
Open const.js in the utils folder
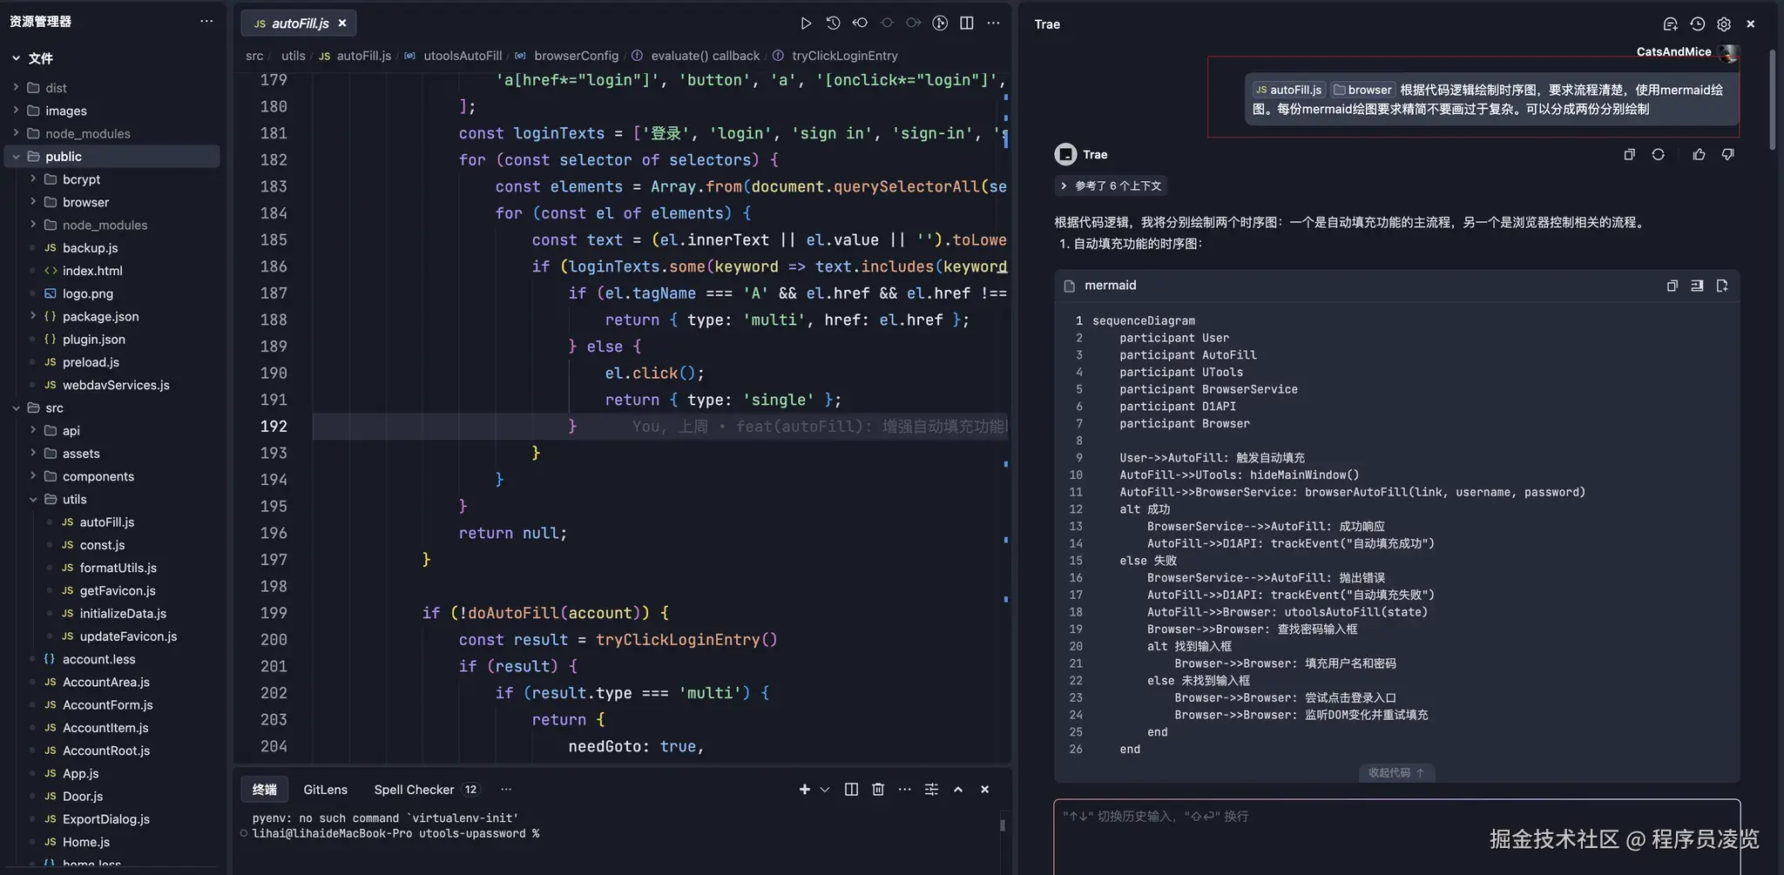102,545
